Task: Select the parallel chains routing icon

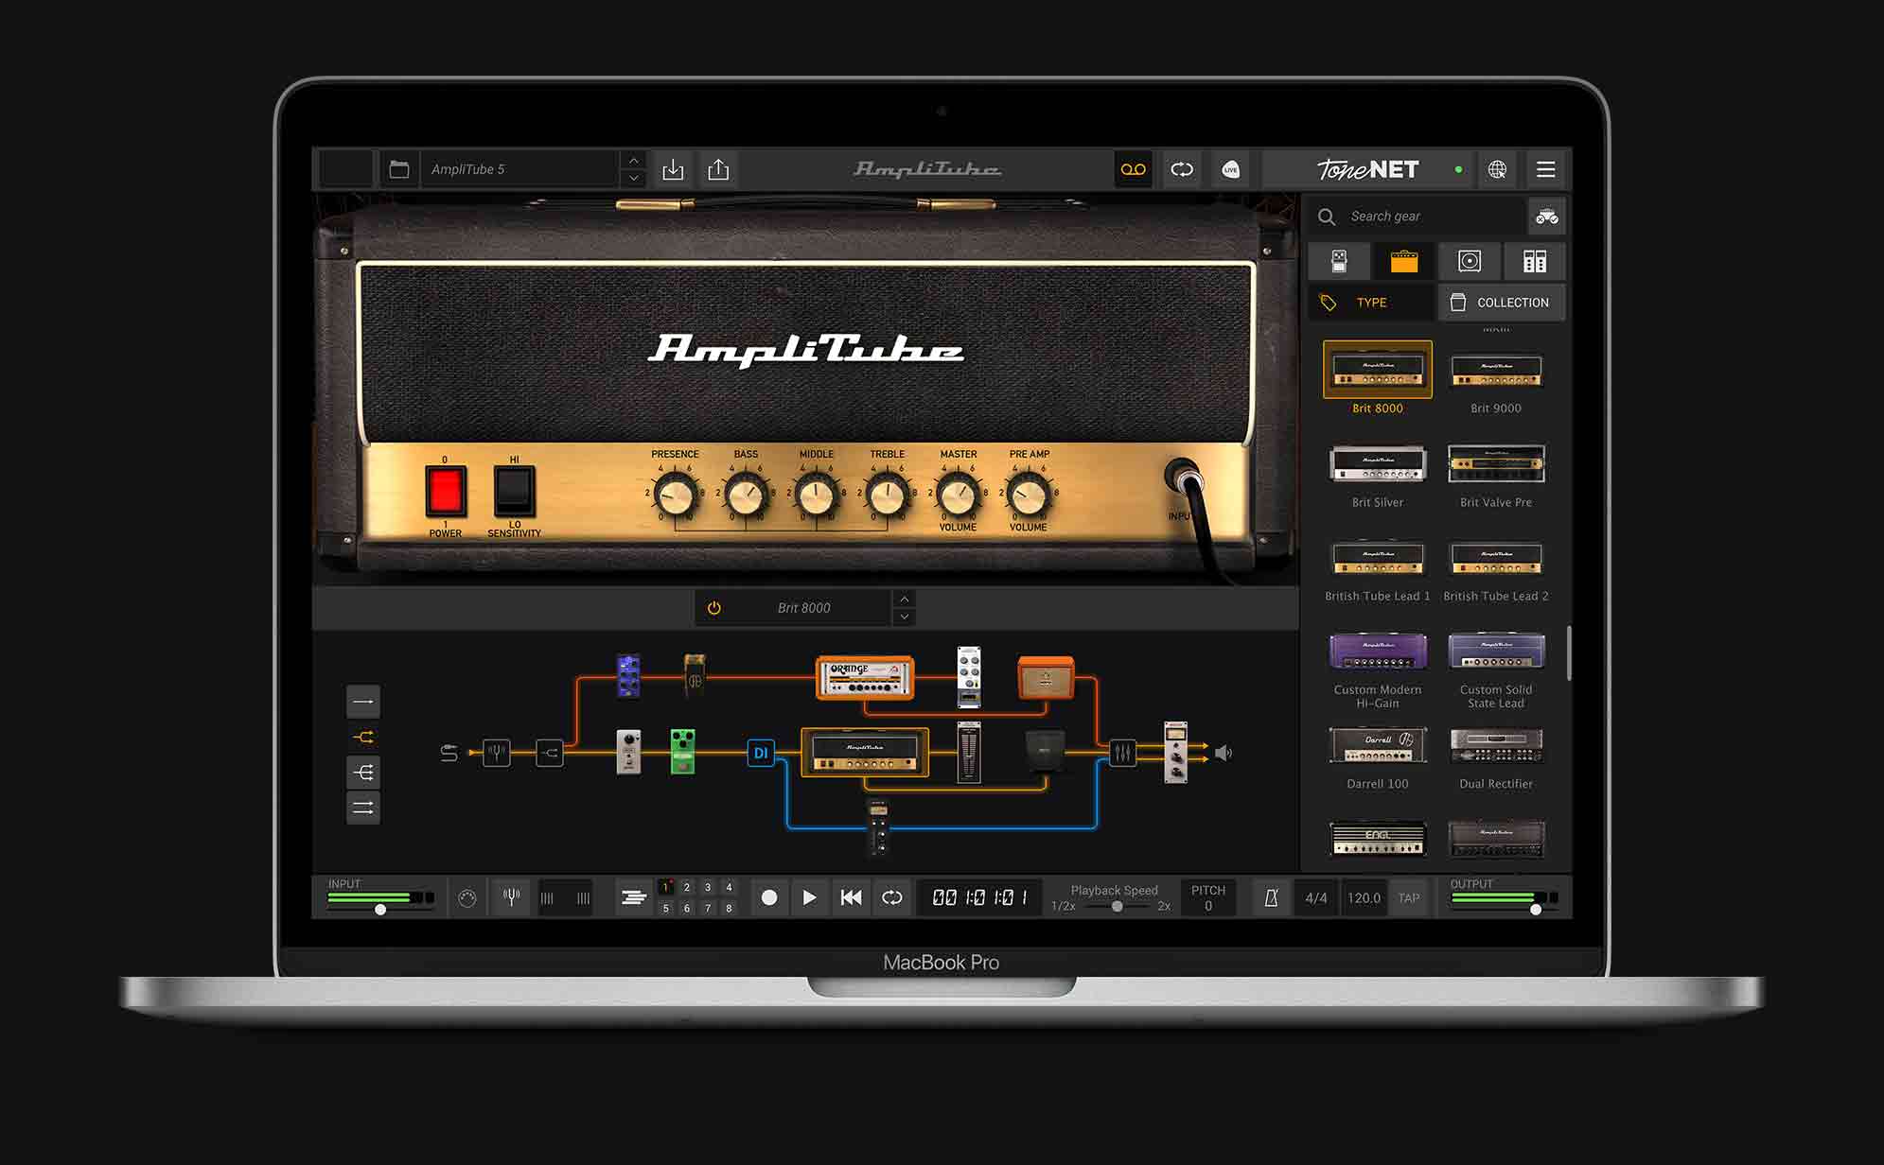Action: point(363,808)
